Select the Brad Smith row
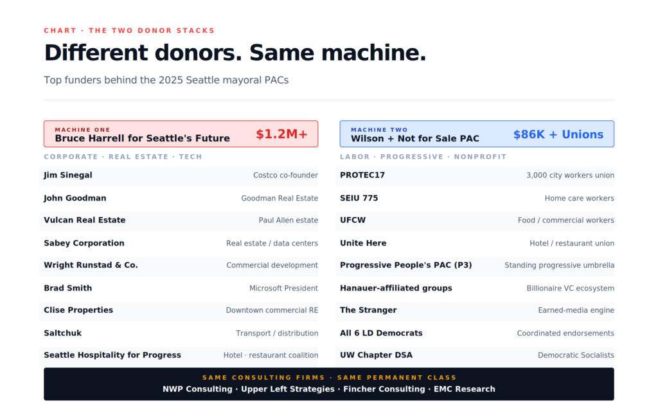658x417 pixels. (x=179, y=288)
